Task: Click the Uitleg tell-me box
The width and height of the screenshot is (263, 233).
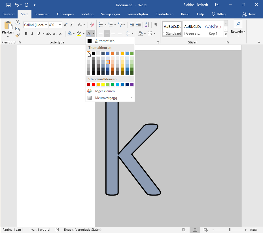Action: click(219, 14)
